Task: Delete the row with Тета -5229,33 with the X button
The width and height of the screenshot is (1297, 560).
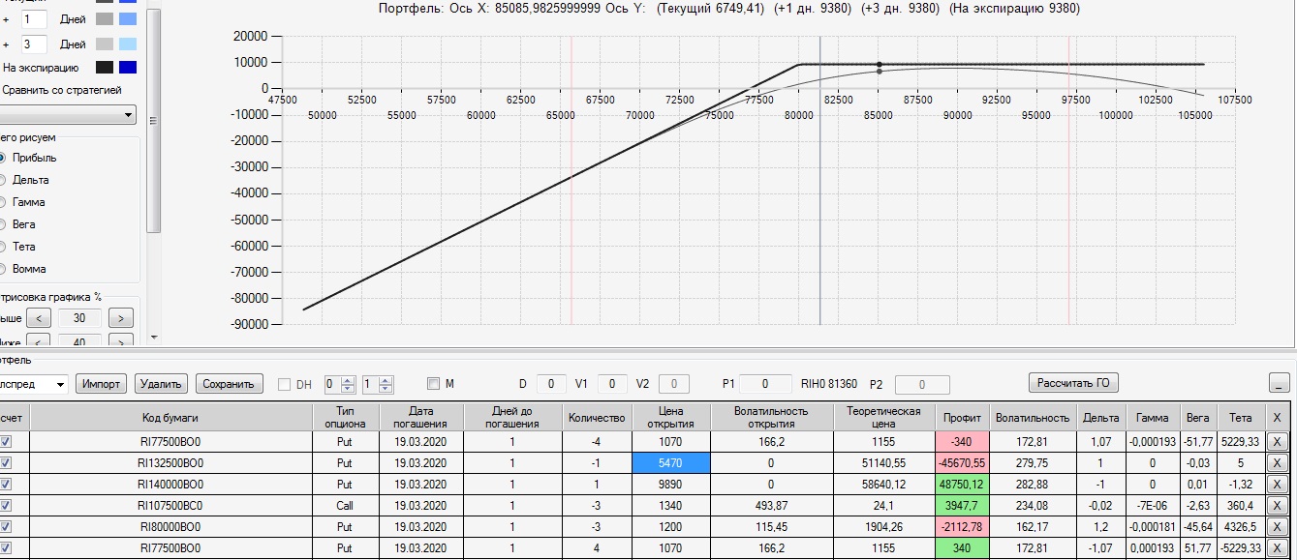Action: point(1277,548)
